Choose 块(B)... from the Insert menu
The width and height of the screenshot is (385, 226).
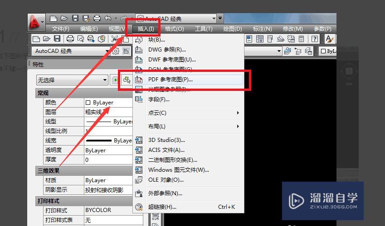(188, 40)
